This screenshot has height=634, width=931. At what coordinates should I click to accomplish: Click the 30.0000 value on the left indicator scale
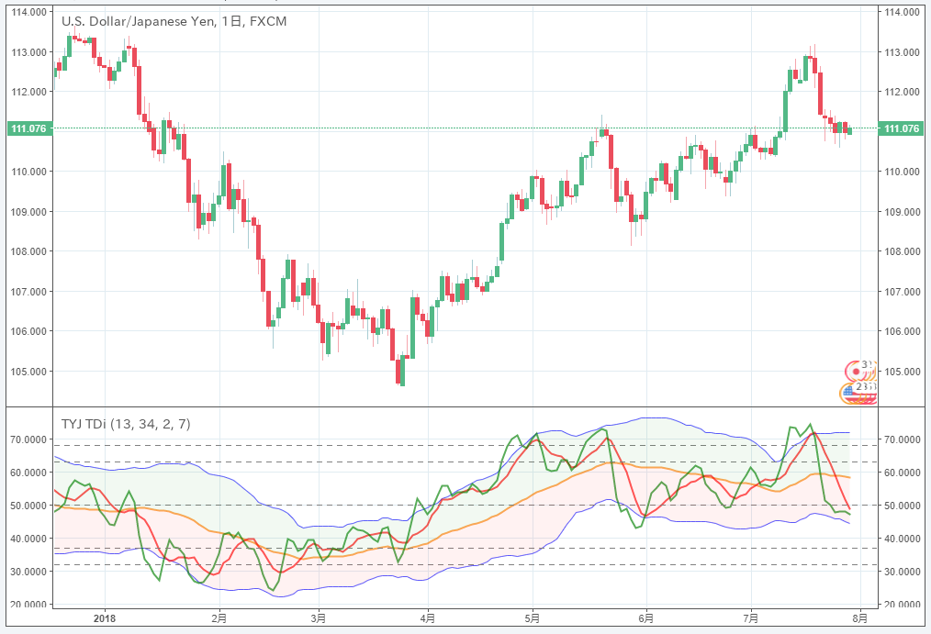[28, 572]
